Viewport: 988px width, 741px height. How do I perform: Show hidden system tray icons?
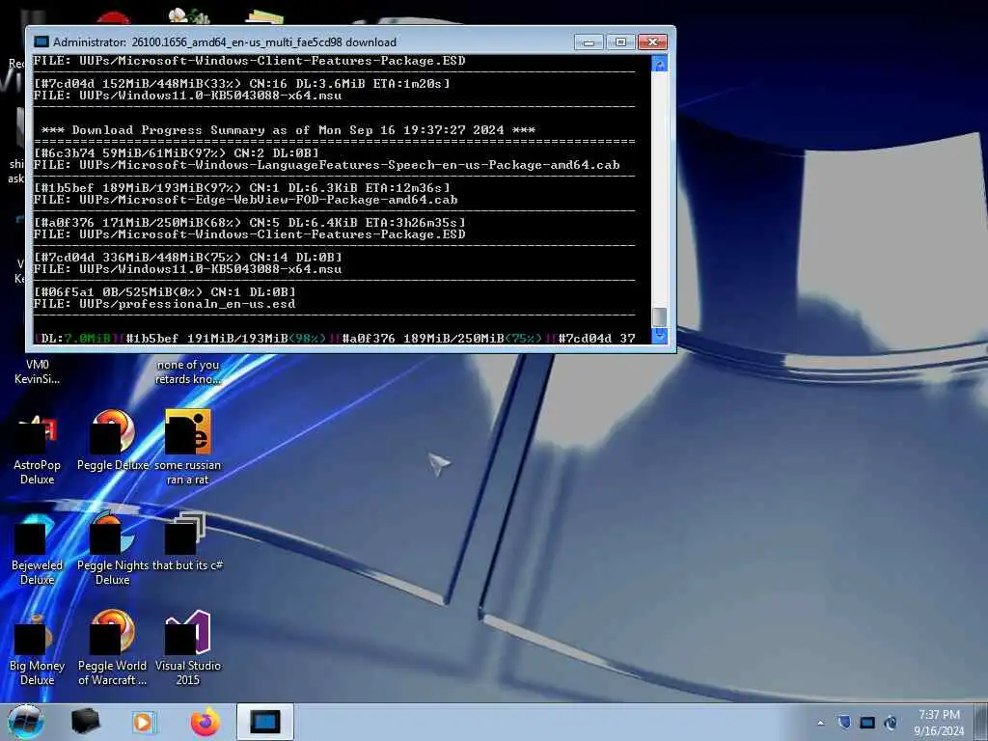820,723
